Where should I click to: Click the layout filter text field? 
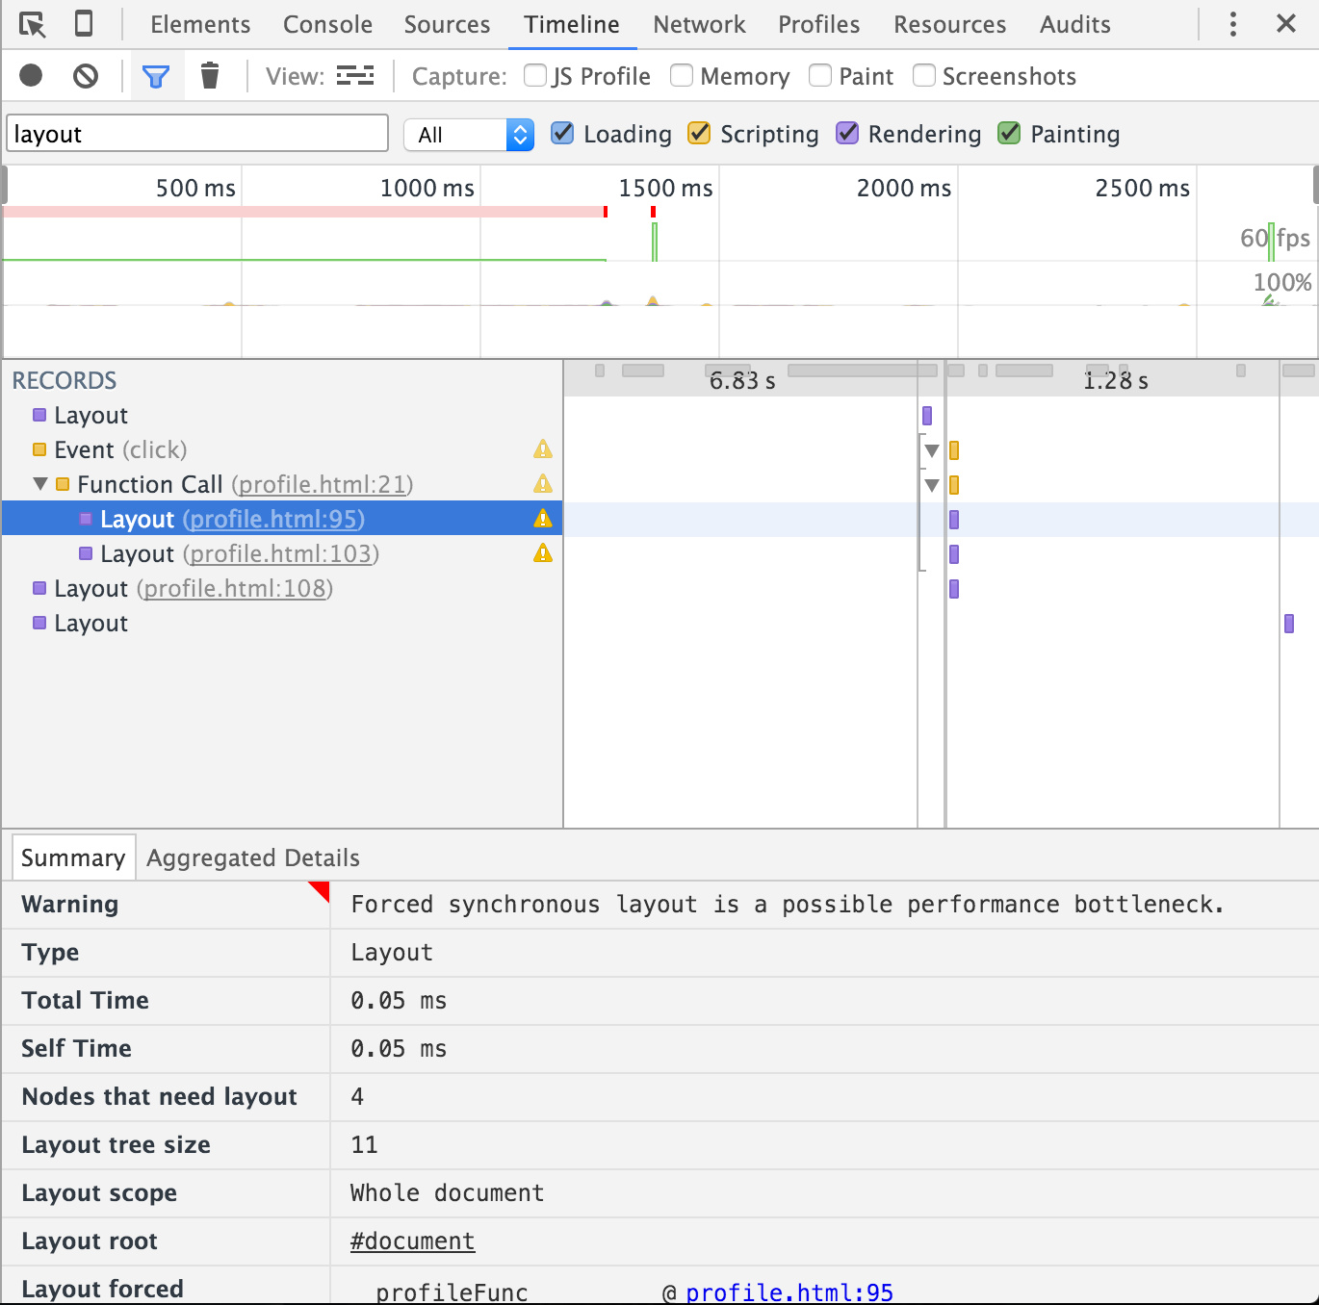pos(197,134)
